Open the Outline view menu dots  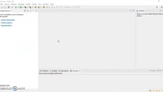tap(160, 11)
